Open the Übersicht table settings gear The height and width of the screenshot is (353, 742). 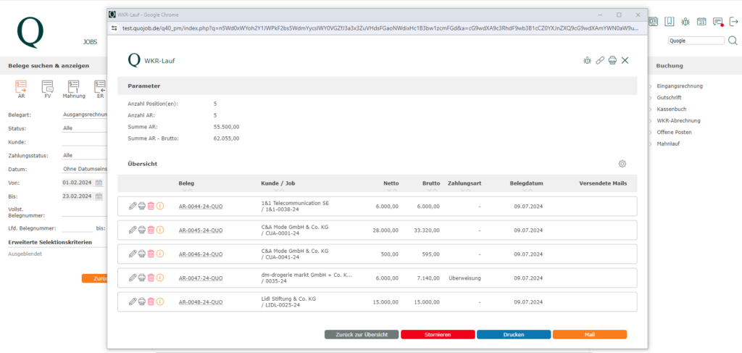622,164
